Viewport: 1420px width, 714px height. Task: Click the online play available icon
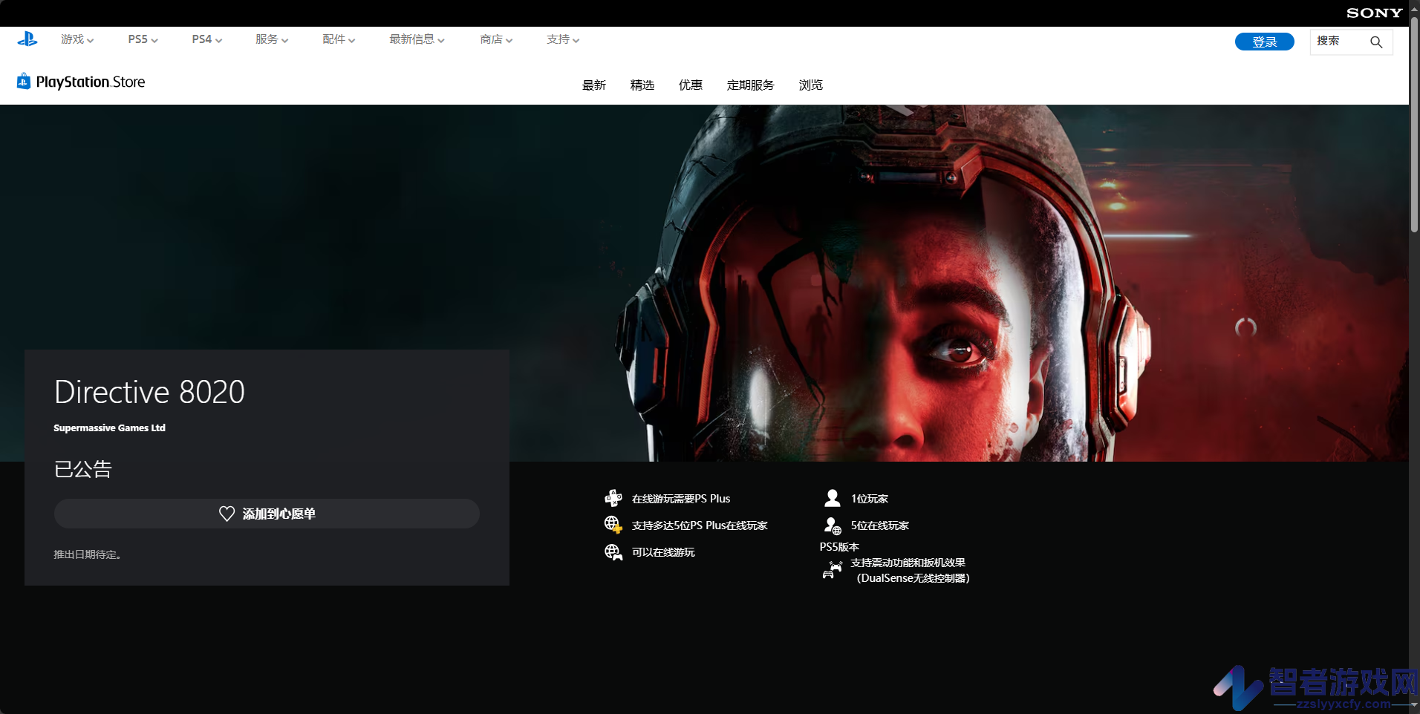point(613,552)
